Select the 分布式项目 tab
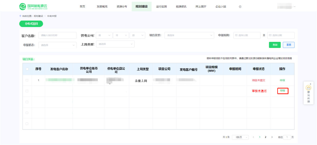Image resolution: width=317 pixels, height=145 pixels. click(31, 24)
